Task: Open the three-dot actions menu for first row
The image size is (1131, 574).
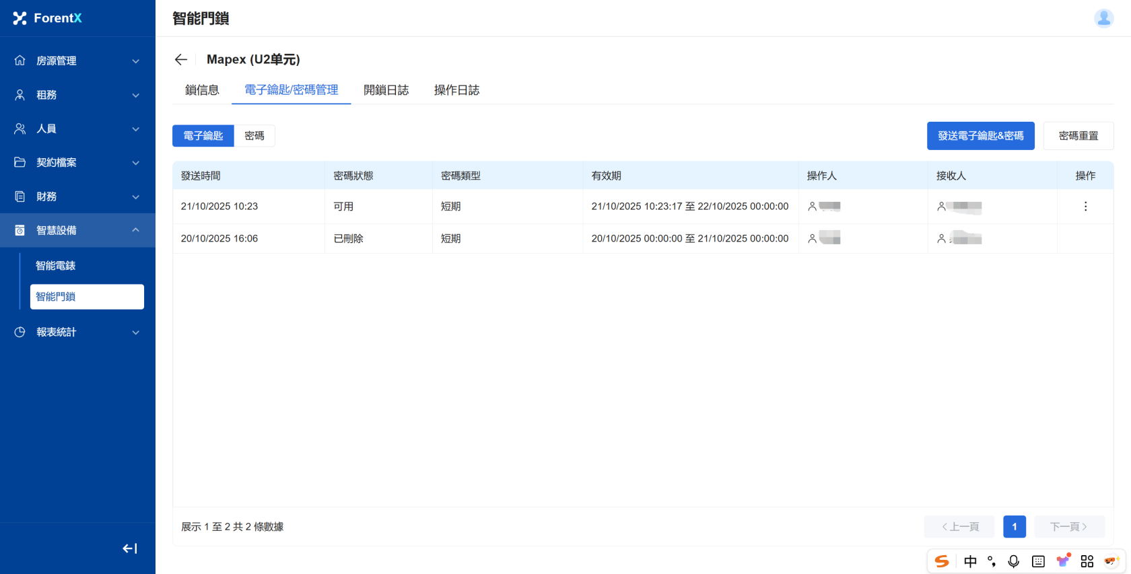Action: (1085, 207)
